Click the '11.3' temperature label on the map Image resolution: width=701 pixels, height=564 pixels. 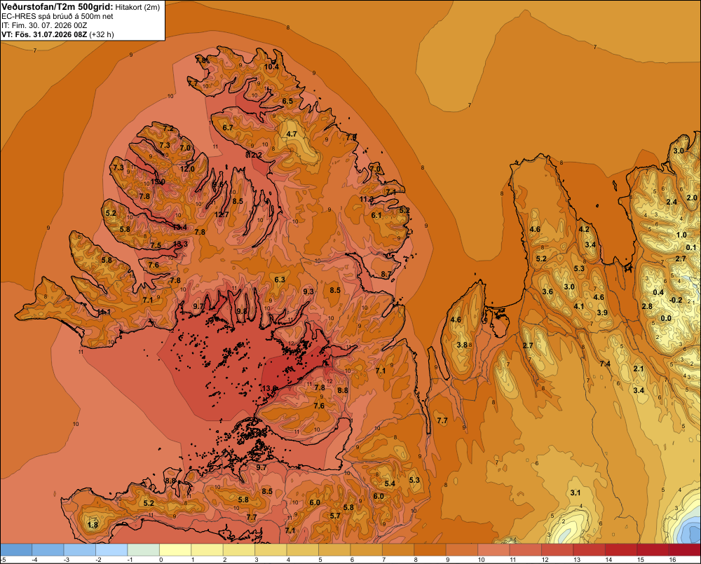[367, 199]
